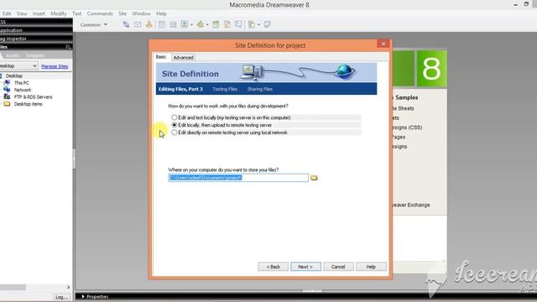The height and width of the screenshot is (302, 537).
Task: Insert a Table using the toolbar icon
Action: (162, 24)
